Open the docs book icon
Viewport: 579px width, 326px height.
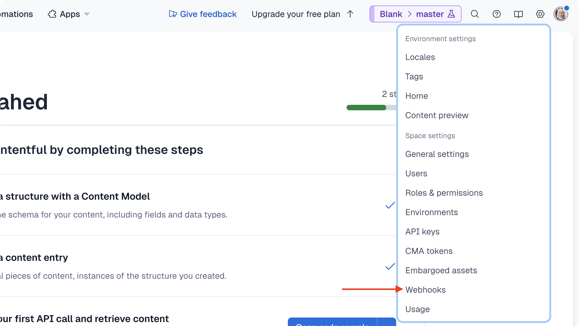tap(518, 14)
